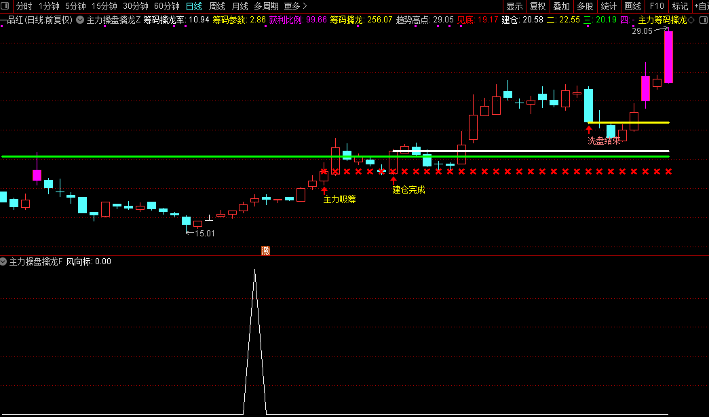
Task: Click the magenta 四: - value
Action: 628,20
